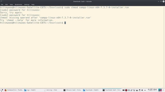Click the desktop pager thumbnail

(x=160, y=90)
